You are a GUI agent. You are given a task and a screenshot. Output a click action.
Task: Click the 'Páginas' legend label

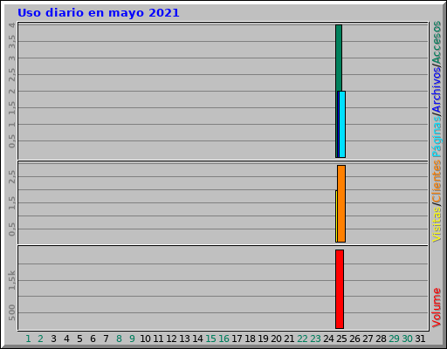pyautogui.click(x=437, y=137)
